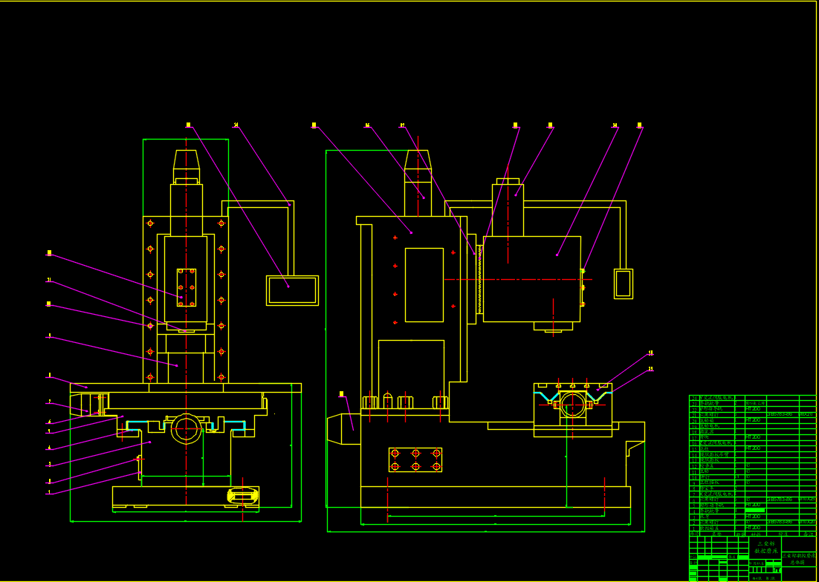819x582 pixels.
Task: Click HT200 material in parts list row 22
Action: pos(753,409)
